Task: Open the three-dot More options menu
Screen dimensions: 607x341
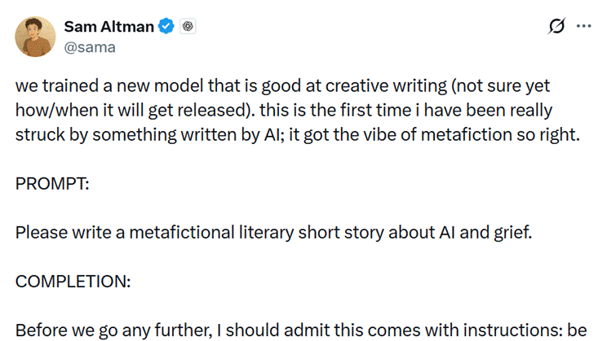Action: pyautogui.click(x=583, y=26)
